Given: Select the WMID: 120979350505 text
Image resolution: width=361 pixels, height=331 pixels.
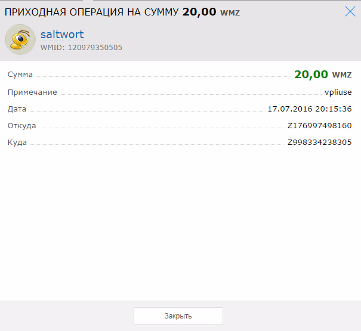Looking at the screenshot, I should tap(81, 48).
